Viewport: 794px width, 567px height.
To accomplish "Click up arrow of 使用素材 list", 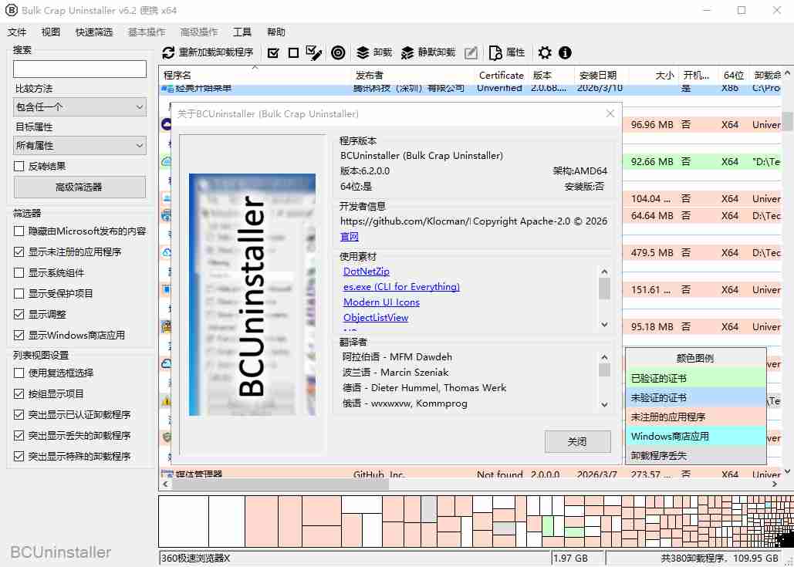I will pos(604,272).
